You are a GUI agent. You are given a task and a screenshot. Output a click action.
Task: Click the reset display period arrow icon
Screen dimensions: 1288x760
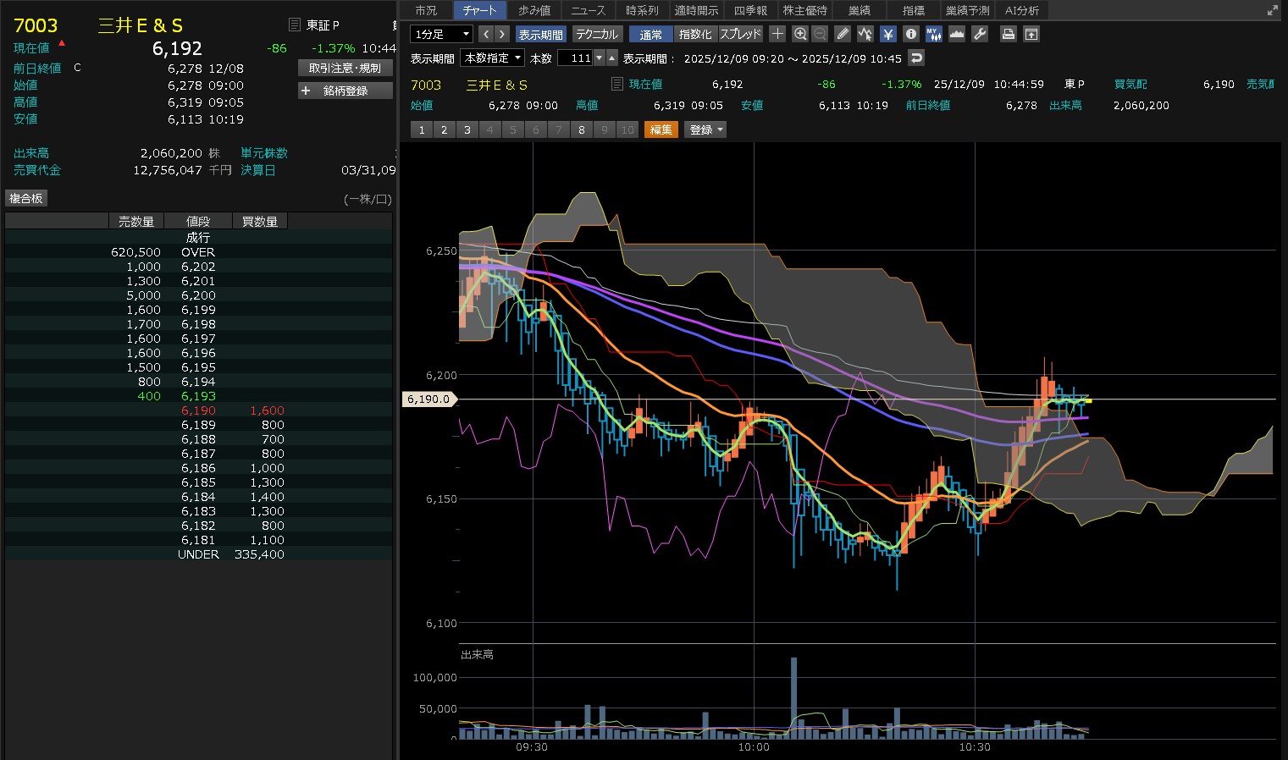916,58
